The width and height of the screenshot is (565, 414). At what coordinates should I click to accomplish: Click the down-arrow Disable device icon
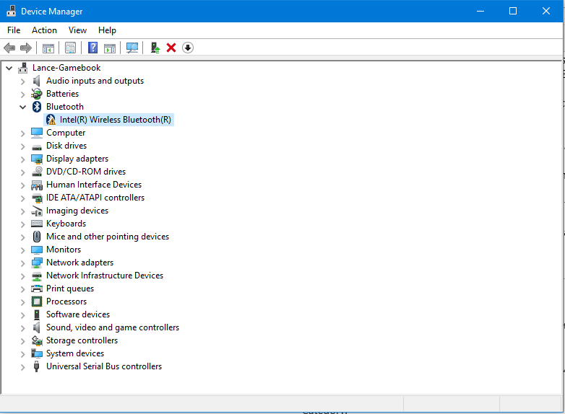[x=188, y=48]
